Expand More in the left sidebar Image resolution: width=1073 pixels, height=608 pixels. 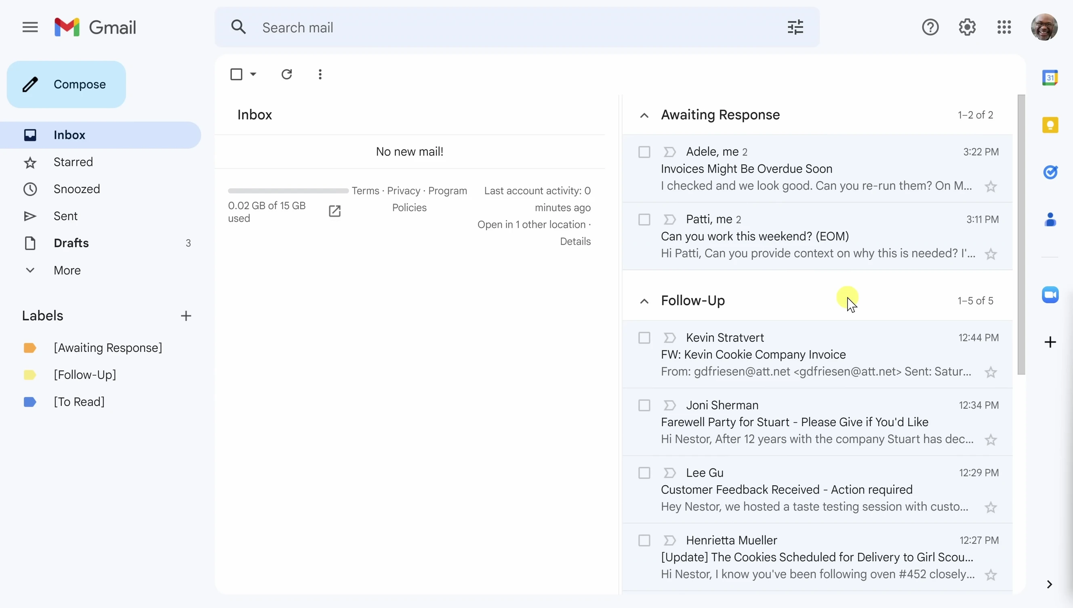point(67,270)
